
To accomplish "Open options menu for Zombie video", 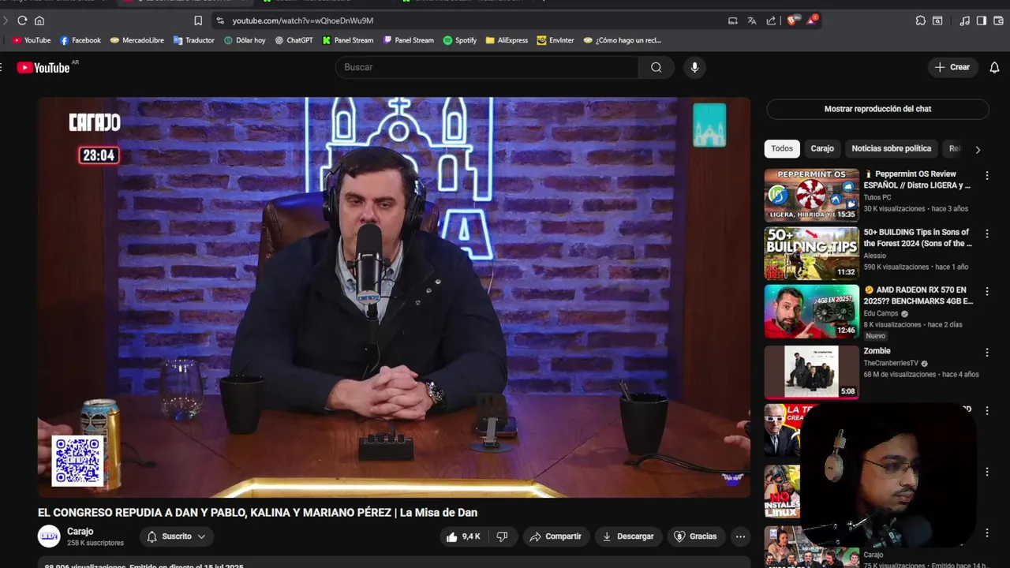I will (x=986, y=352).
